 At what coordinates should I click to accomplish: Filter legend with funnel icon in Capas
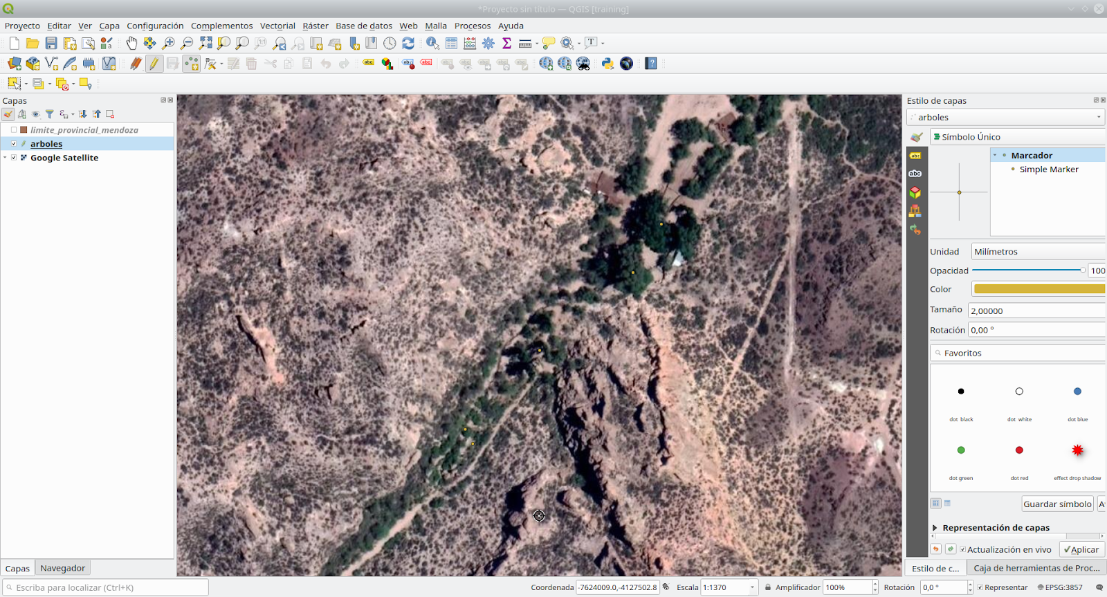pyautogui.click(x=50, y=114)
